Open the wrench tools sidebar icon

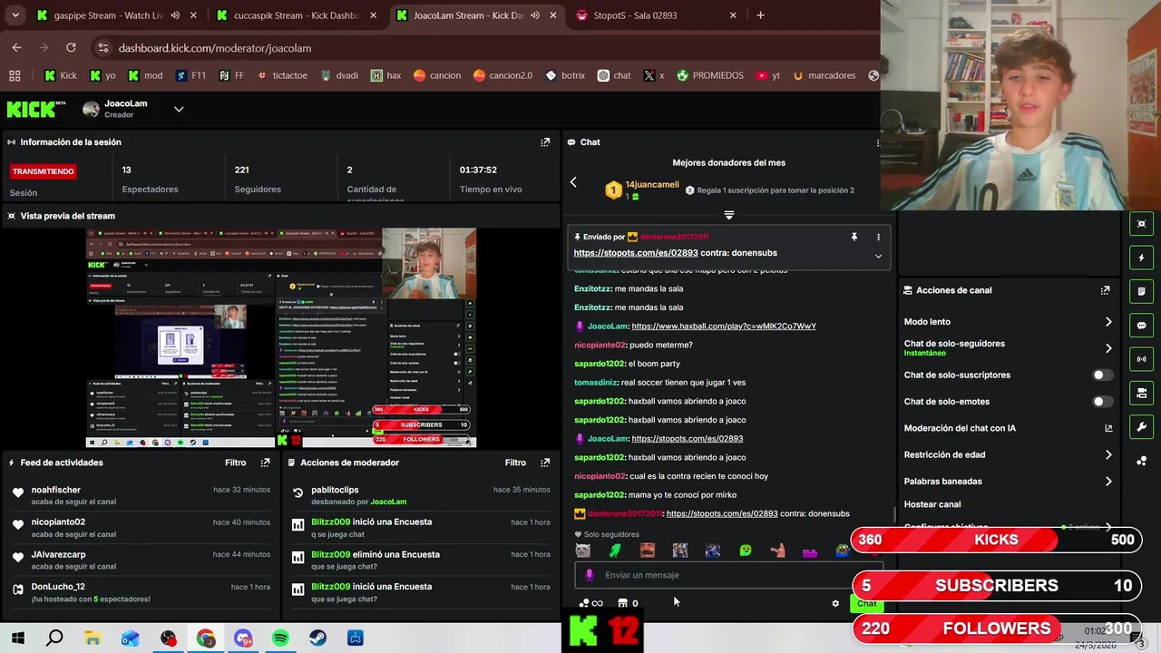pos(1141,427)
